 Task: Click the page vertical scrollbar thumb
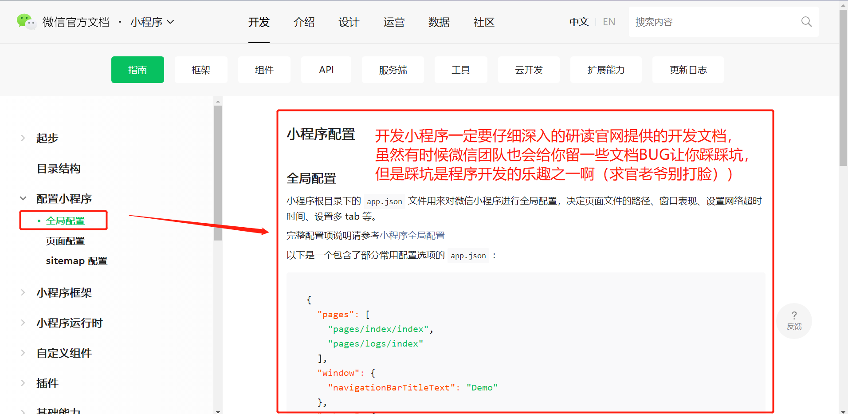pos(843,88)
